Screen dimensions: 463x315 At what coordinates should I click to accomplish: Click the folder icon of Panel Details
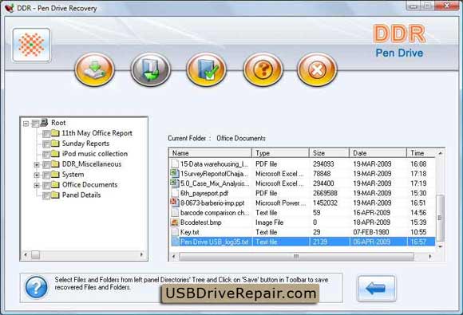[55, 195]
